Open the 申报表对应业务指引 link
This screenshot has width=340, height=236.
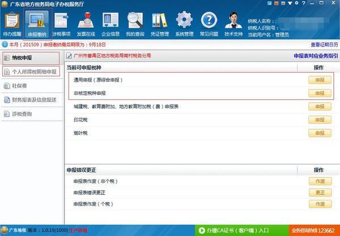pos(316,56)
